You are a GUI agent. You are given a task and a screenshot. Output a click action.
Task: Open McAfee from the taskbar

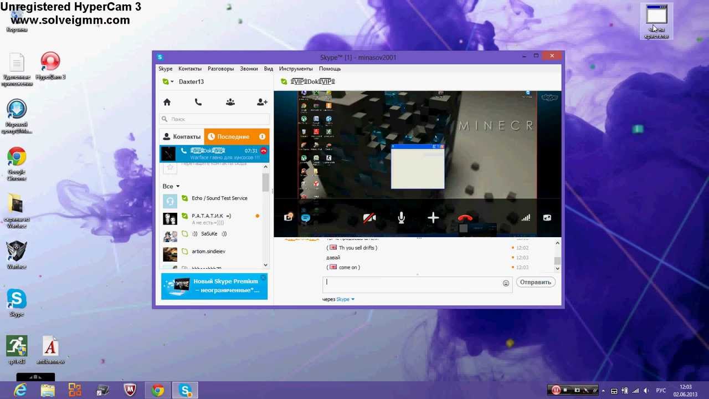pyautogui.click(x=130, y=390)
